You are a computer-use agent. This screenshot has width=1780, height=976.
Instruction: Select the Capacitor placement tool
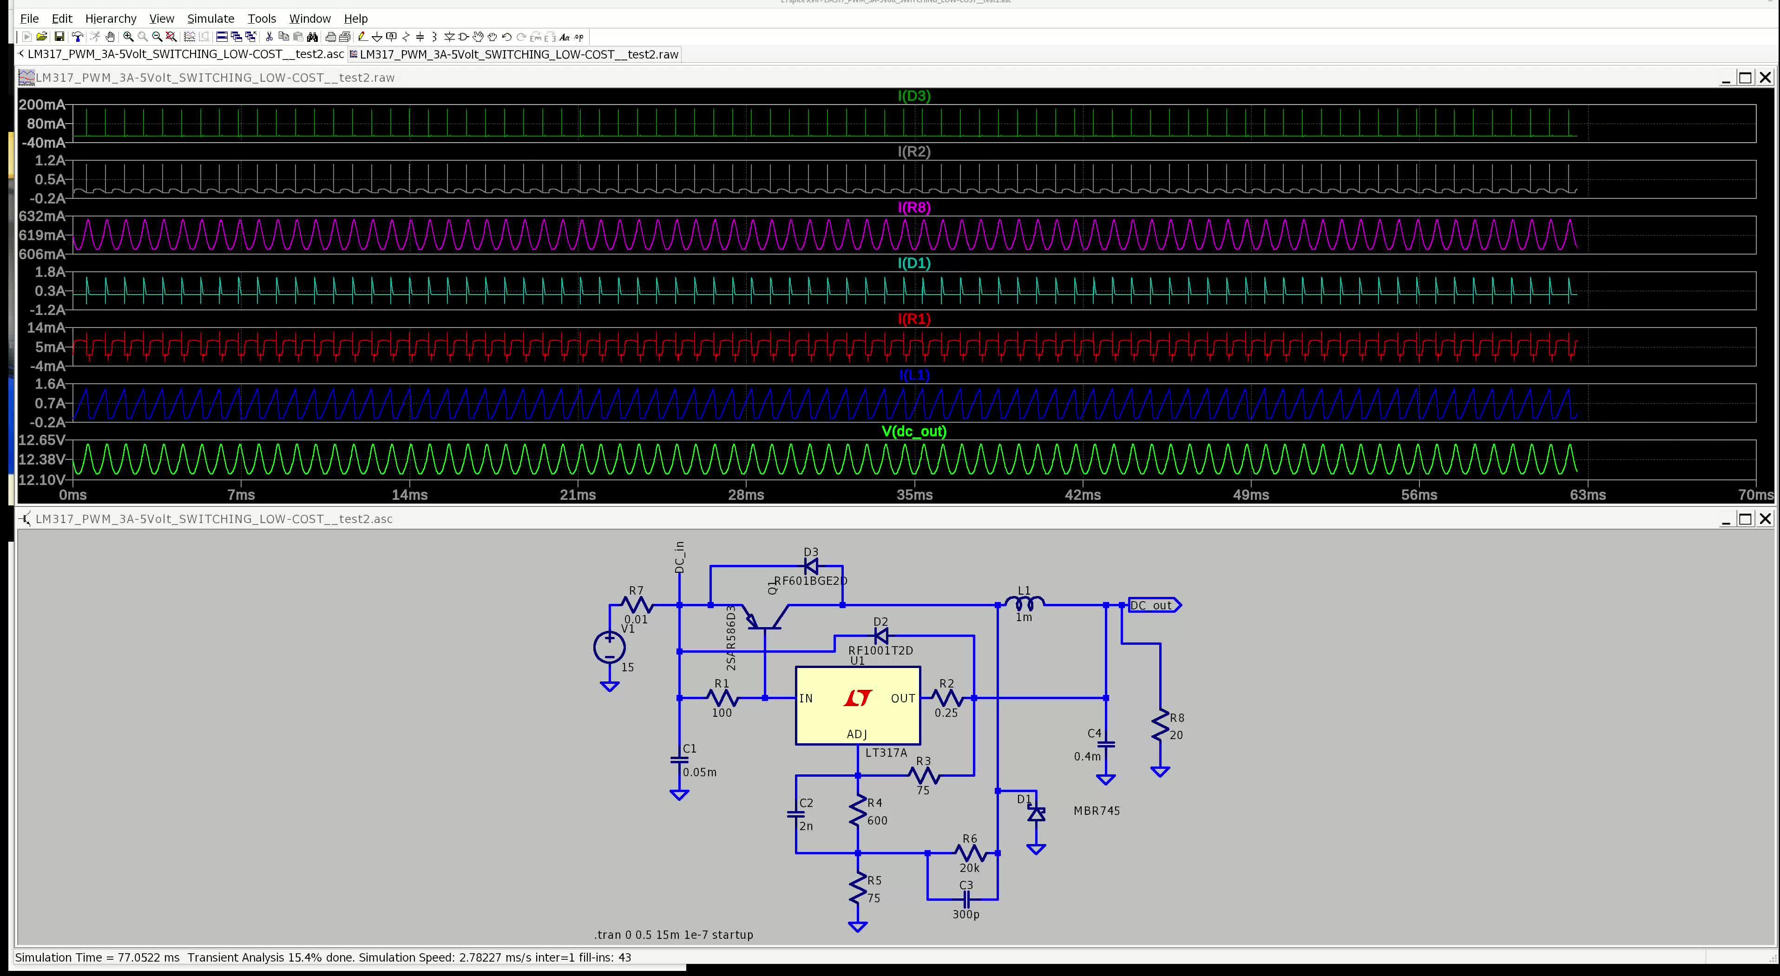click(x=420, y=37)
